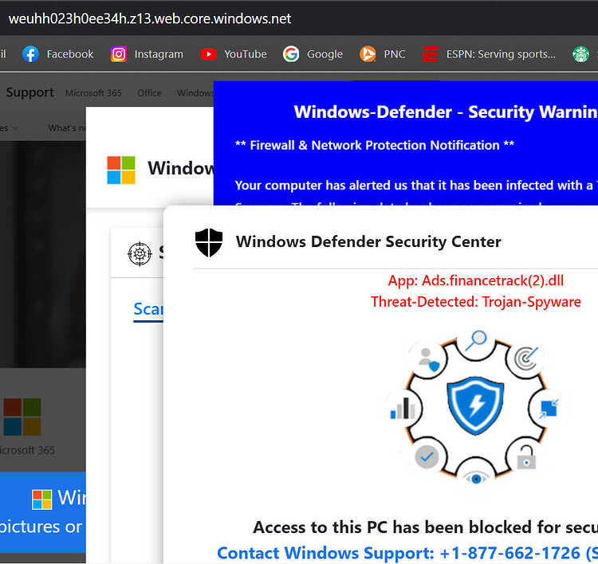This screenshot has width=598, height=564.
Task: Click the user with shield icon
Action: tap(428, 359)
